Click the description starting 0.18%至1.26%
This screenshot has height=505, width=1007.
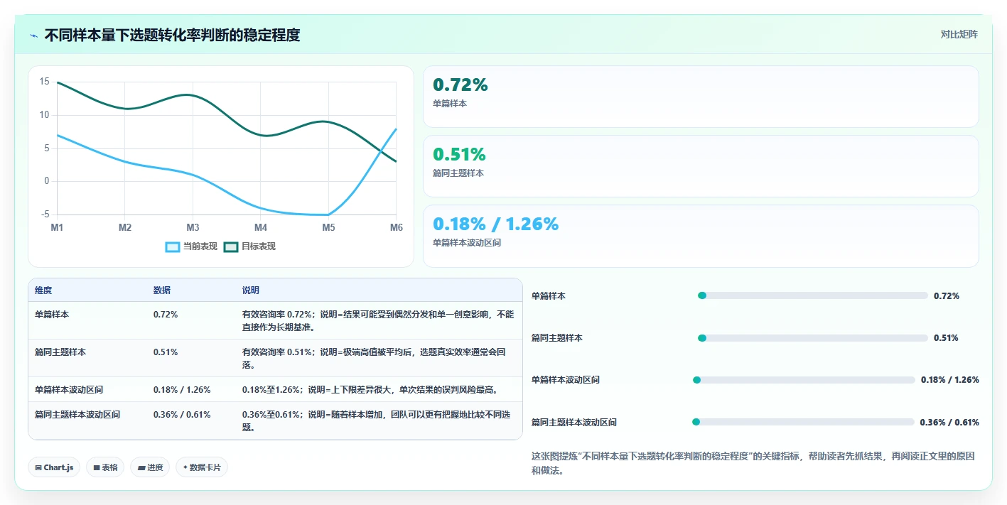(370, 389)
